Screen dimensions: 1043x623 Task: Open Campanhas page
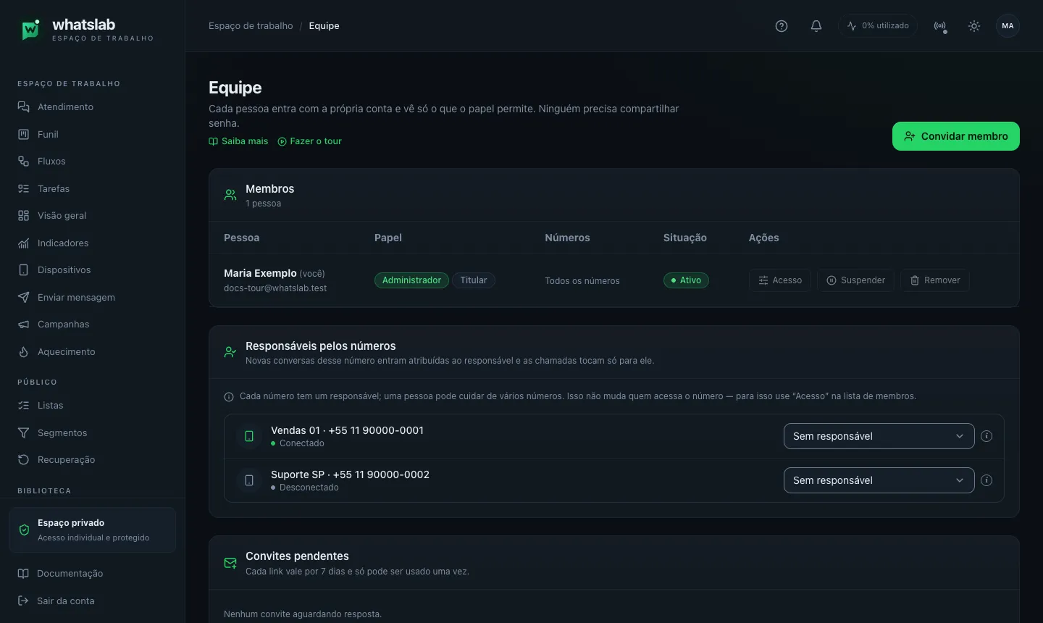click(x=63, y=325)
